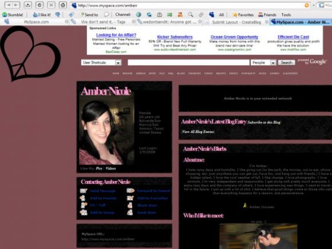Open the StumbleUpon Favorites star
The image size is (332, 249).
(x=243, y=15)
